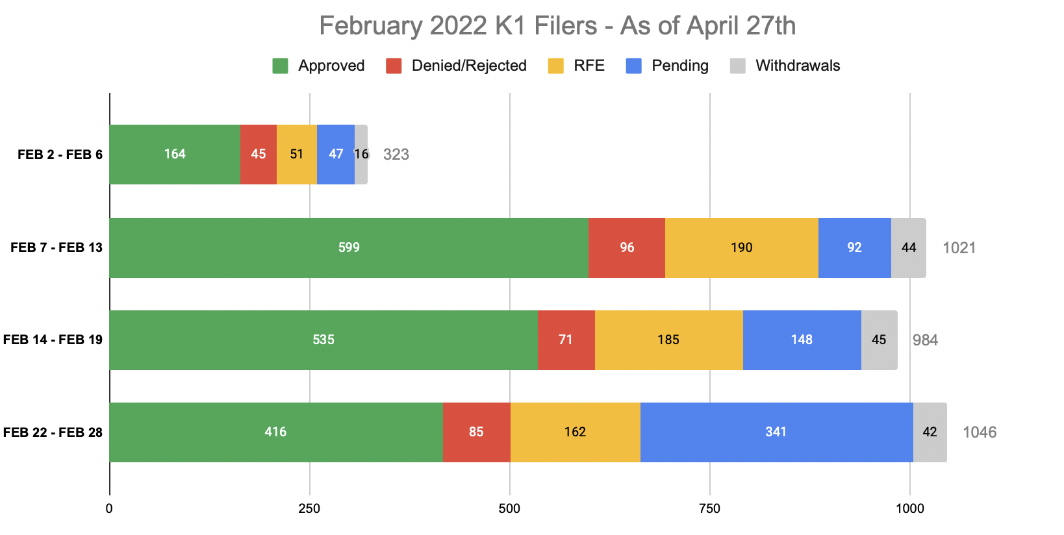Select the Withdrawals legend label

click(x=798, y=66)
